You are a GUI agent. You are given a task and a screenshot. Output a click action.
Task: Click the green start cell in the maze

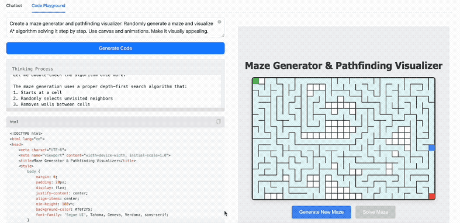255,81
